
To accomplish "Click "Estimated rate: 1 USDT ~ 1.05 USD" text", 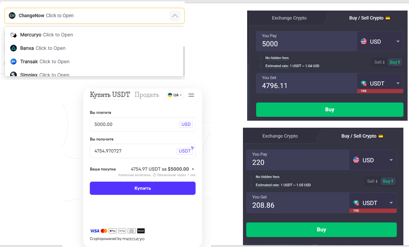I will pyautogui.click(x=283, y=185).
